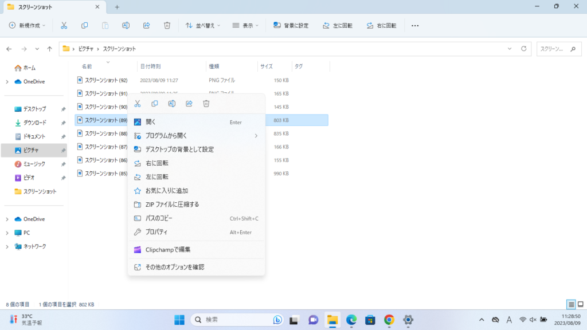Expand the PC tree node

point(7,233)
